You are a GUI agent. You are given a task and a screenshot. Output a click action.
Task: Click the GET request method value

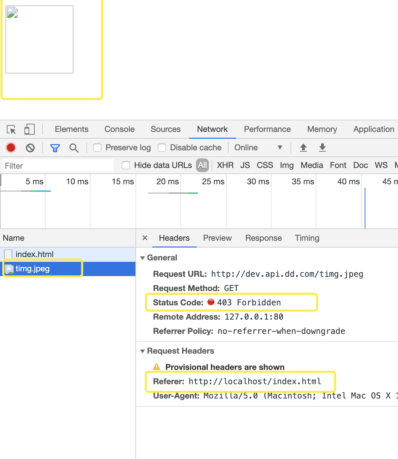click(x=231, y=288)
